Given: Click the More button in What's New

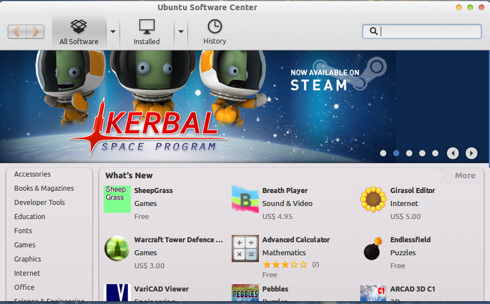Looking at the screenshot, I should tap(465, 175).
